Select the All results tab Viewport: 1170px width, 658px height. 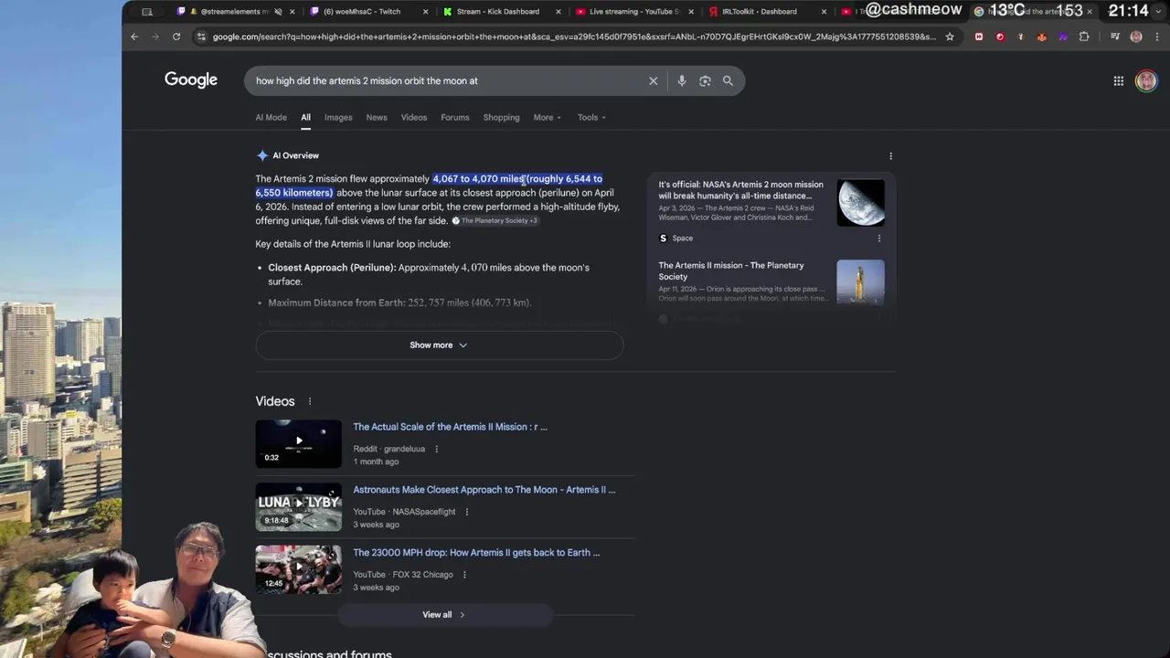305,117
